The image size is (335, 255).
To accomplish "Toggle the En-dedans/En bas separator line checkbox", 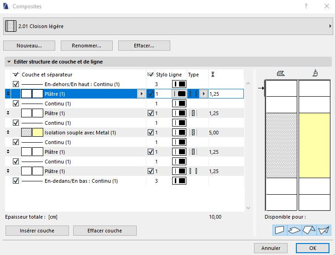I will click(16, 181).
